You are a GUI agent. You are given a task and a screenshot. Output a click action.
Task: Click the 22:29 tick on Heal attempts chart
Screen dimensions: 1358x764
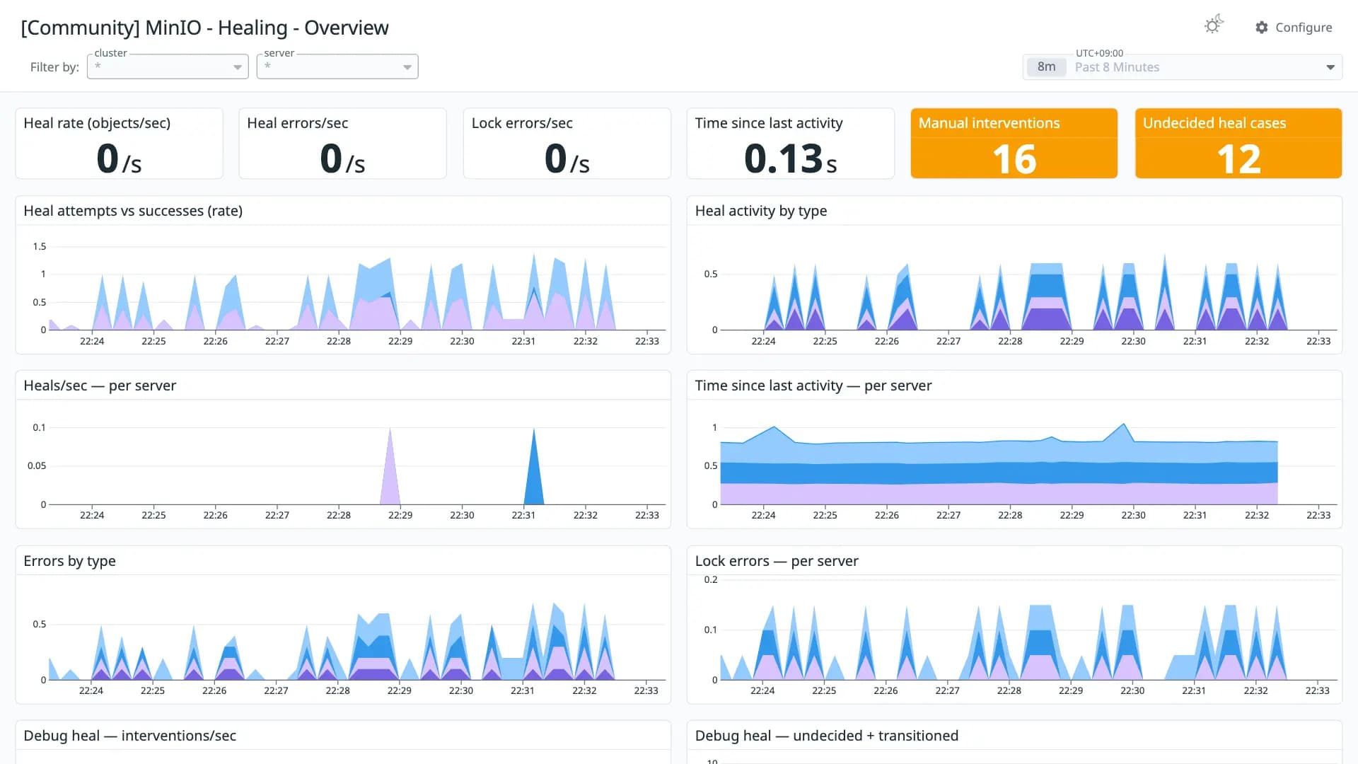click(400, 341)
